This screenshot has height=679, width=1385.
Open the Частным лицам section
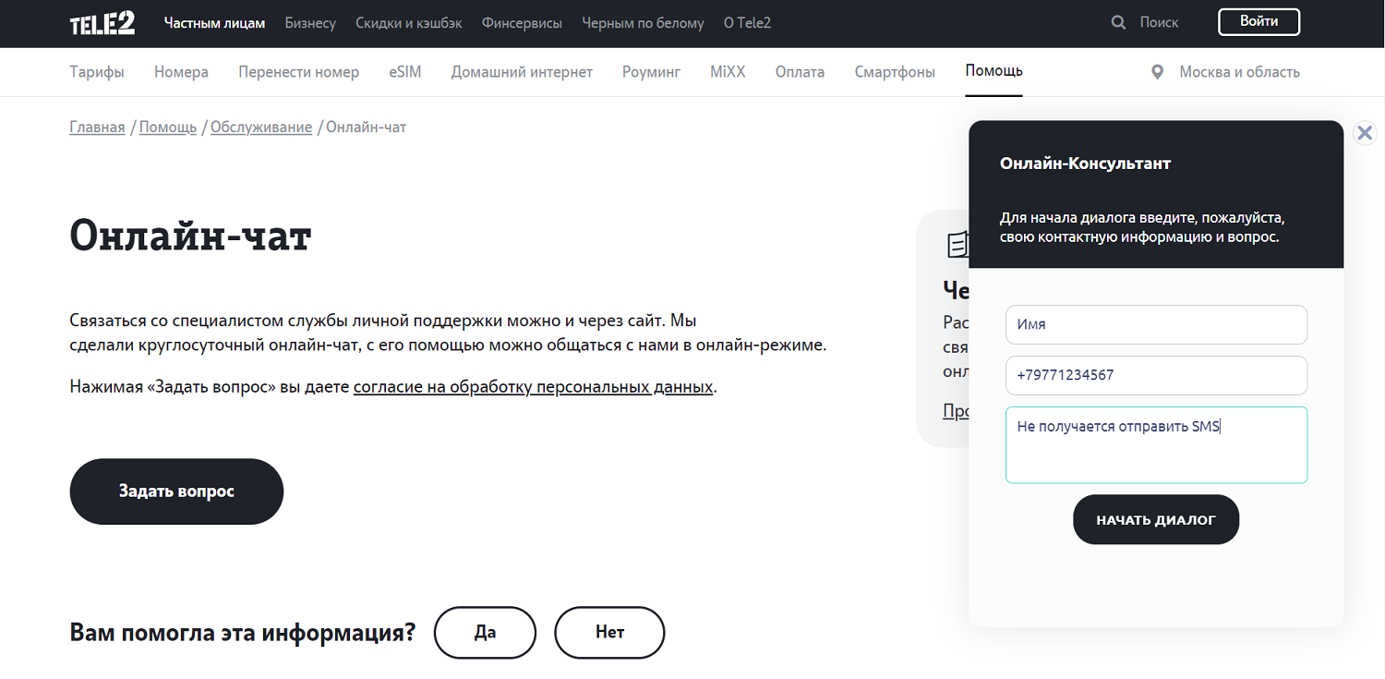tap(214, 23)
